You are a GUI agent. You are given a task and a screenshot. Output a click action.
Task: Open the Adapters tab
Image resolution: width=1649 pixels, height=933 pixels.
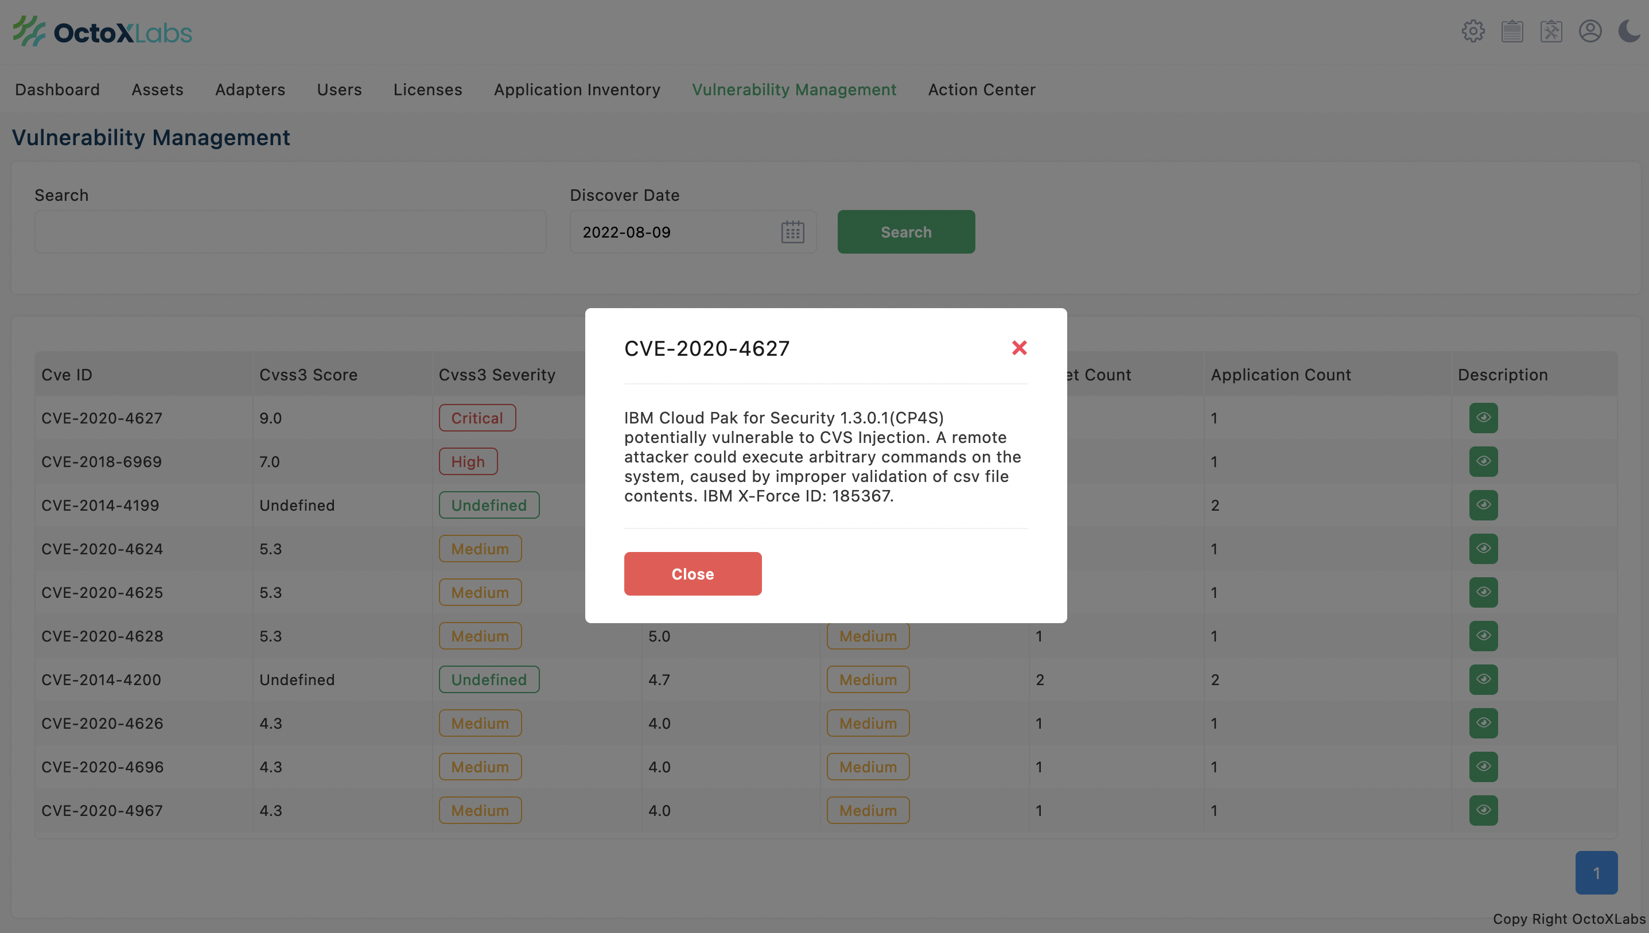pos(250,90)
